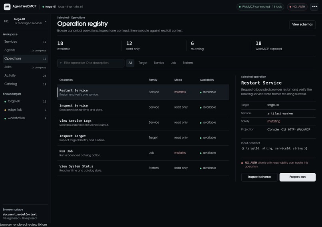This screenshot has height=227, width=322.
Task: Open the three-dots overflow menu
Action: click(314, 6)
